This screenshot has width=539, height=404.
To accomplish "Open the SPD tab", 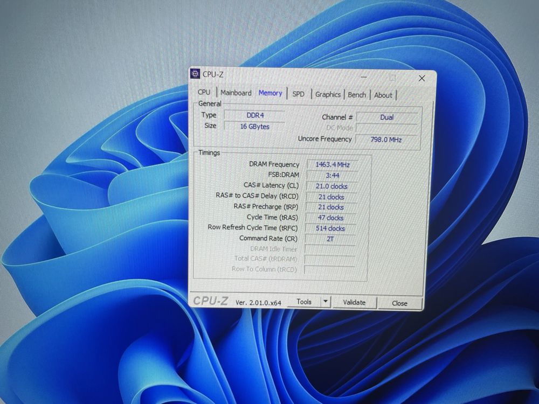I will (299, 94).
